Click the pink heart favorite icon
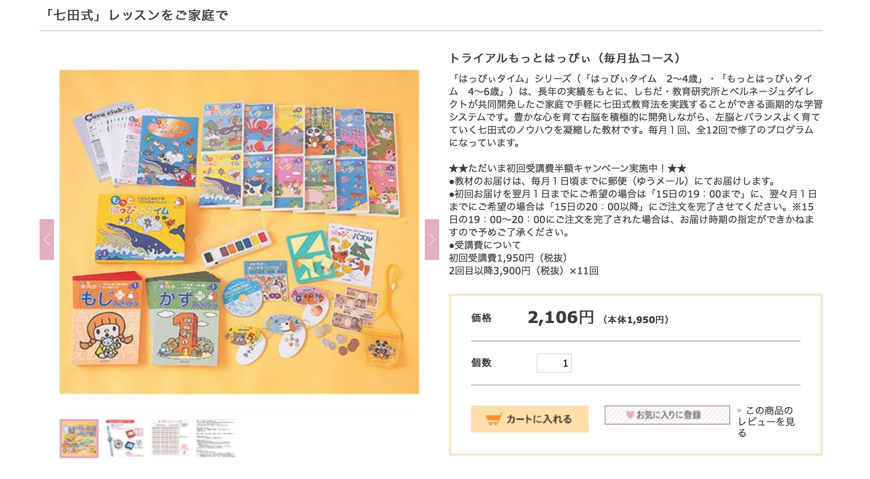Image resolution: width=870 pixels, height=479 pixels. point(630,415)
